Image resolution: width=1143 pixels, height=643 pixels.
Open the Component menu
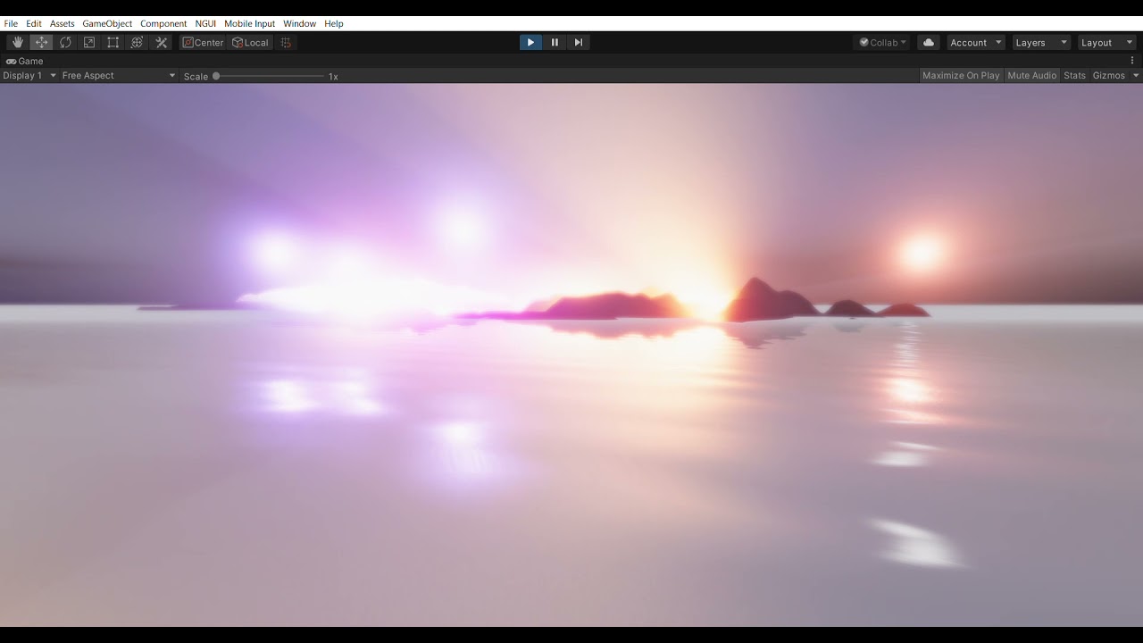(x=163, y=23)
